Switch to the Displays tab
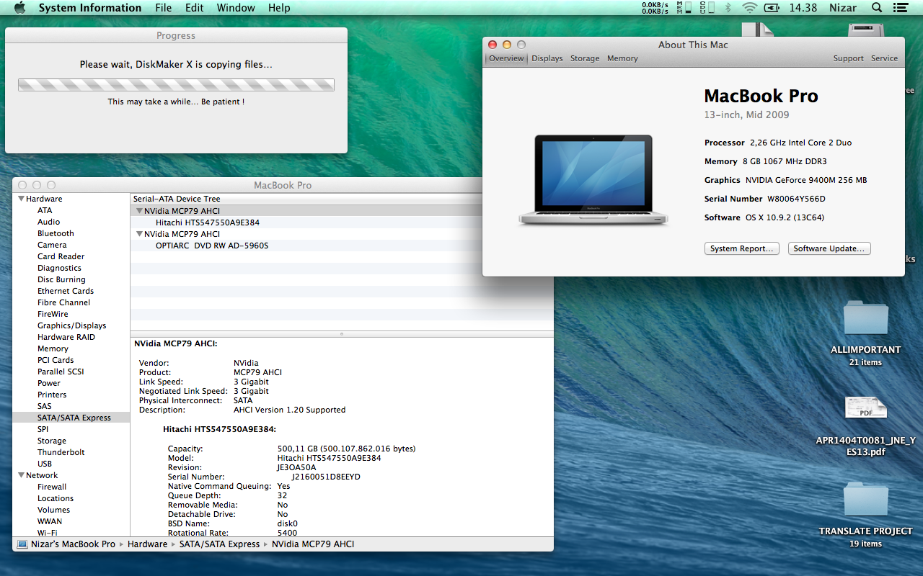 tap(547, 58)
